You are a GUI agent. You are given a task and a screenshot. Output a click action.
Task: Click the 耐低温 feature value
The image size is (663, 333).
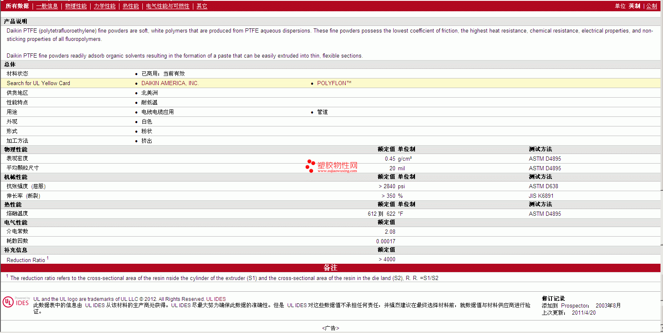coord(149,102)
